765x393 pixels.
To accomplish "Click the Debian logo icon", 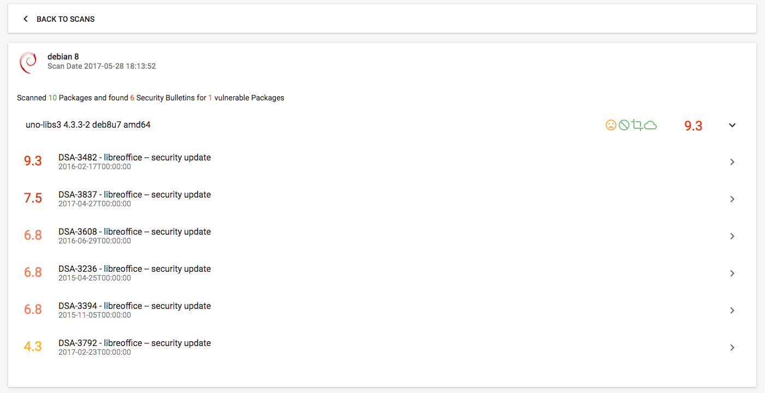I will (x=28, y=62).
